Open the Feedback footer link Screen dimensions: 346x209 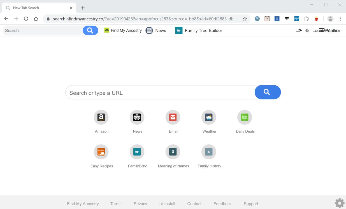222,204
